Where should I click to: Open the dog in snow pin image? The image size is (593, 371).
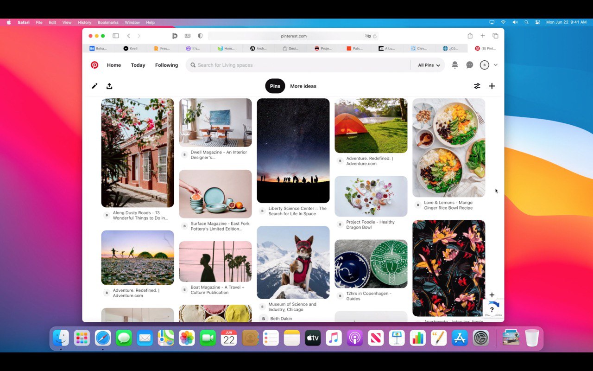pos(293,262)
